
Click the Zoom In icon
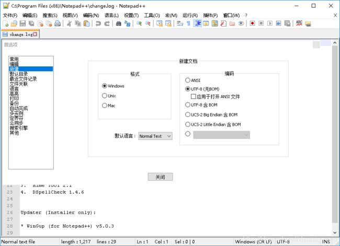(x=139, y=24)
